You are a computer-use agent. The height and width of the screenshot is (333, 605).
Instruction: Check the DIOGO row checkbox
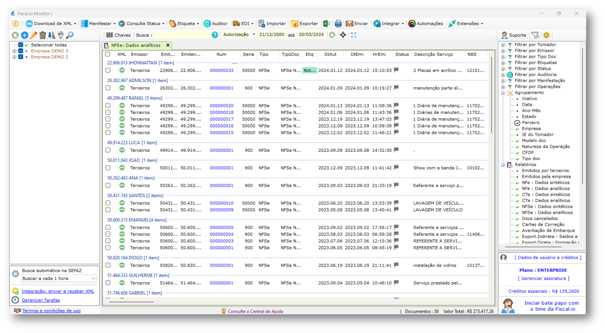coord(108,265)
